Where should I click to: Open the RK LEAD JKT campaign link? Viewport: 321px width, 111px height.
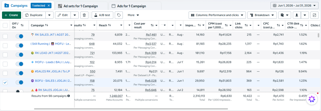click(x=53, y=53)
